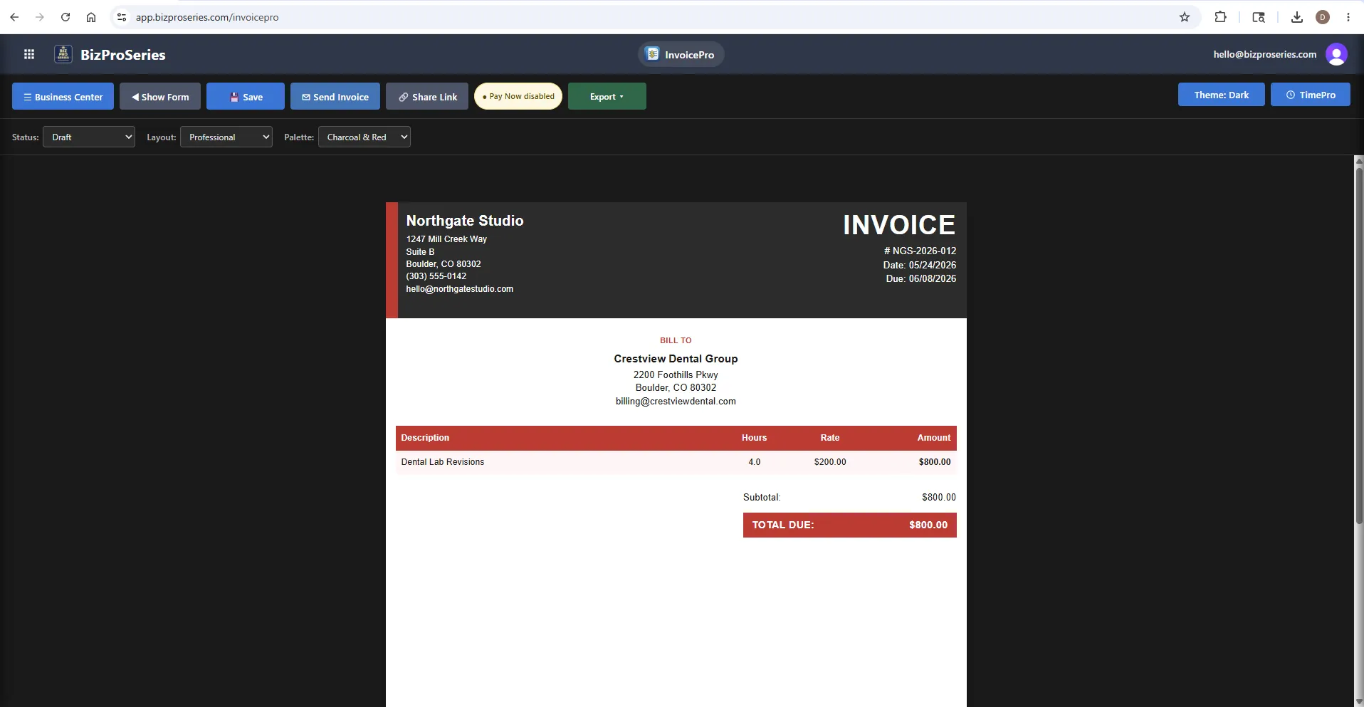Image resolution: width=1364 pixels, height=707 pixels.
Task: Click the Amount column header
Action: tap(934, 438)
